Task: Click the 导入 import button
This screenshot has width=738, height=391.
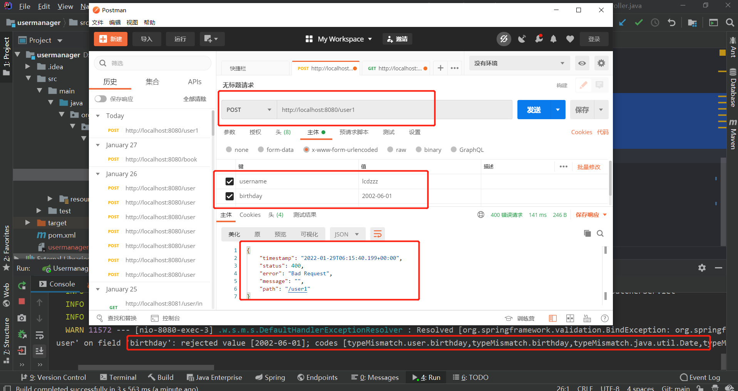Action: pos(146,39)
